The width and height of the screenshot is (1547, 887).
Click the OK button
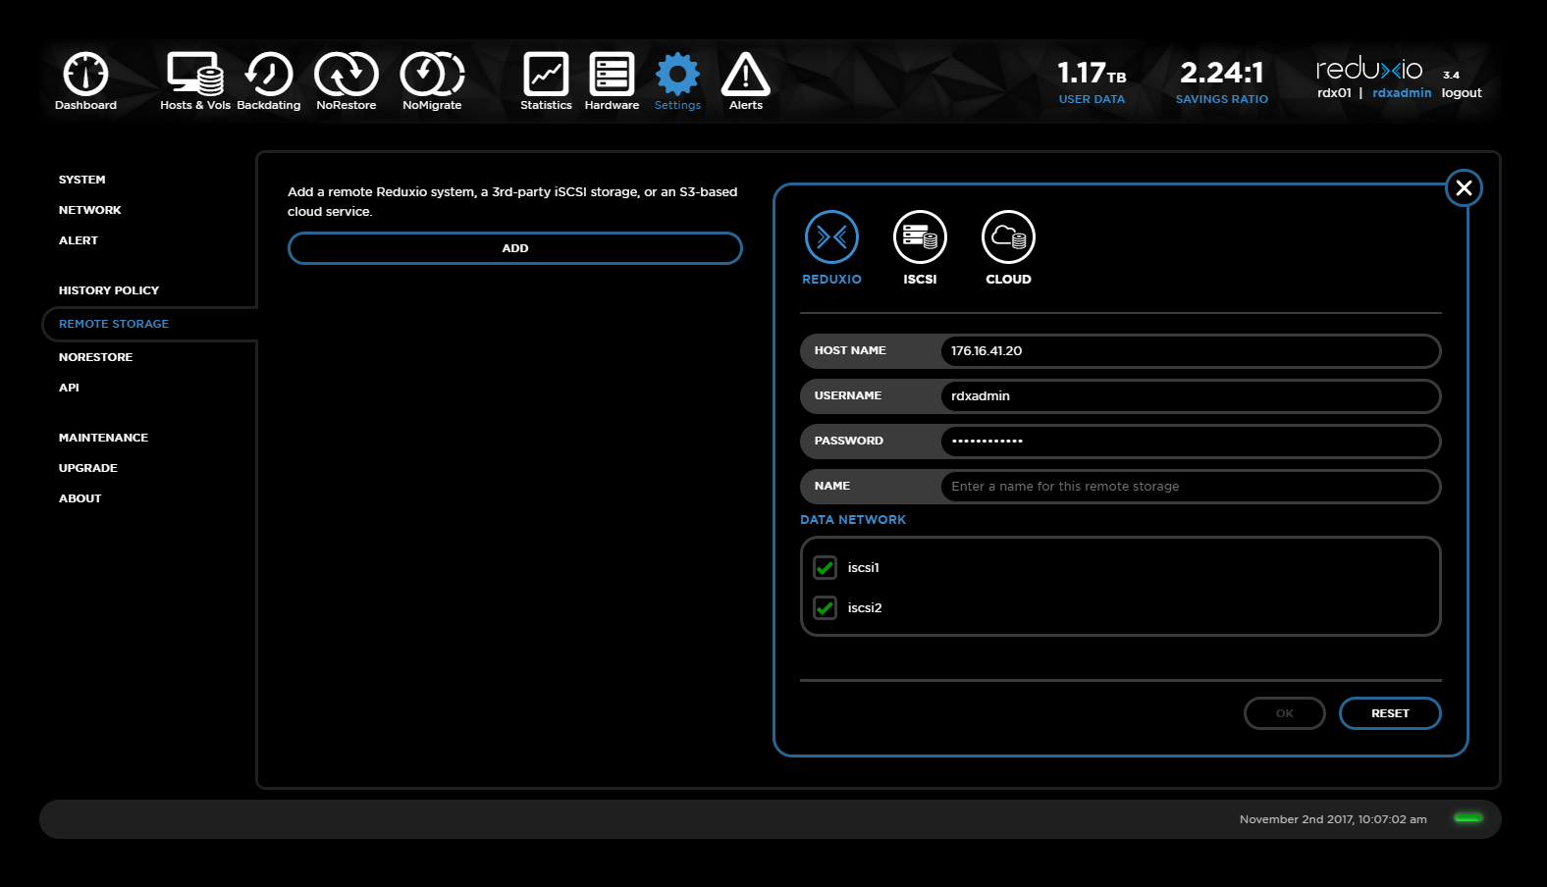[1284, 713]
